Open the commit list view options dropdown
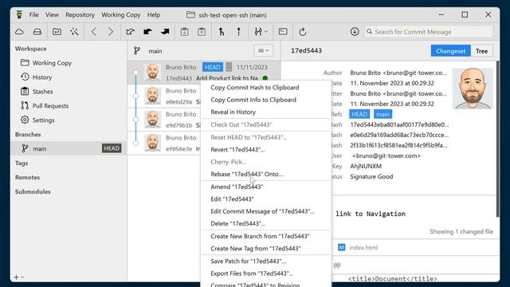Viewport: 510px width, 287px height. [263, 51]
